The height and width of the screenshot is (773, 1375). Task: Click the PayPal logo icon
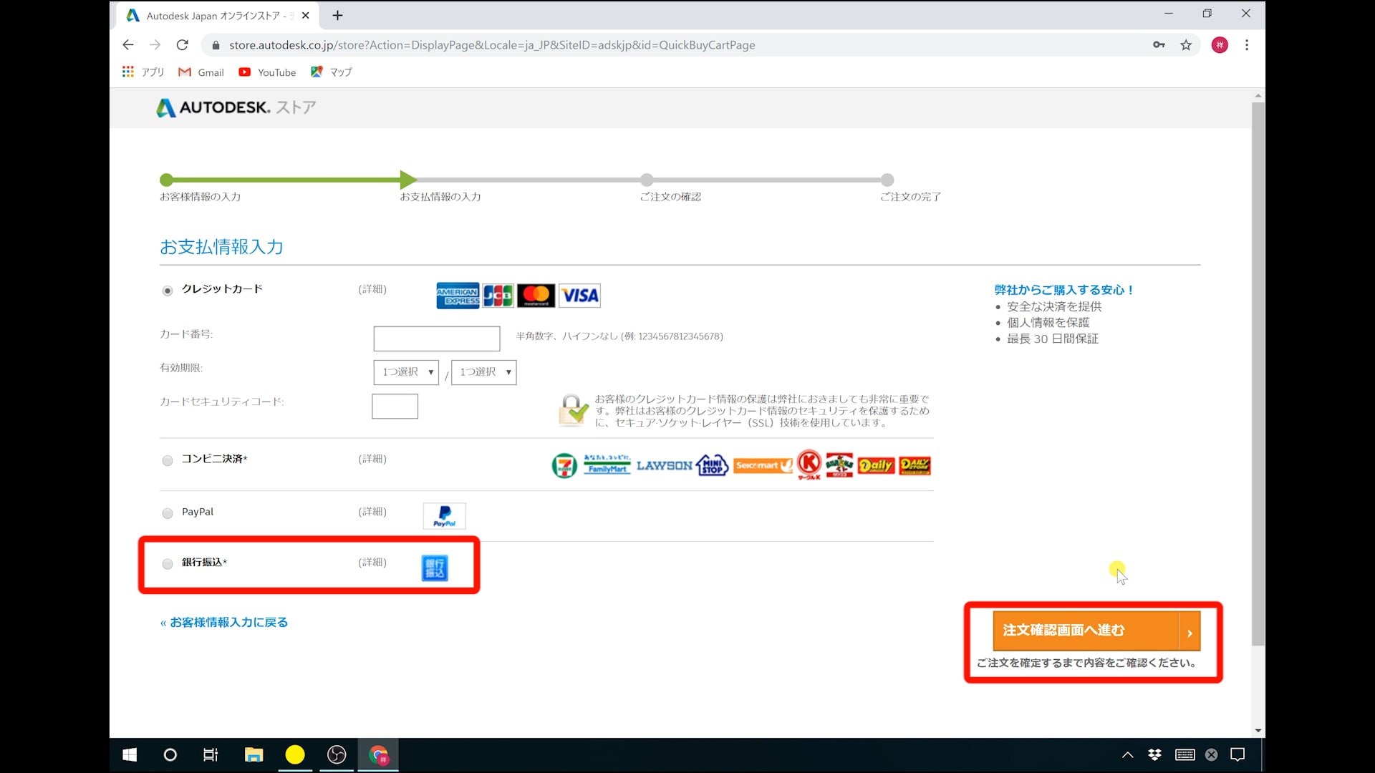pos(444,515)
